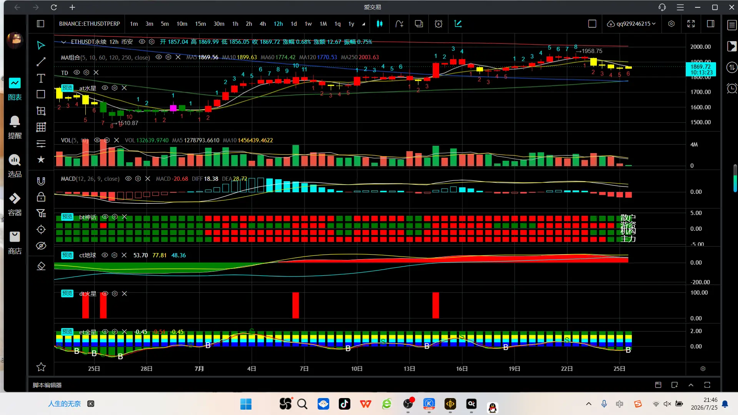Open the 脚本编辑器 script editor panel

coord(47,385)
